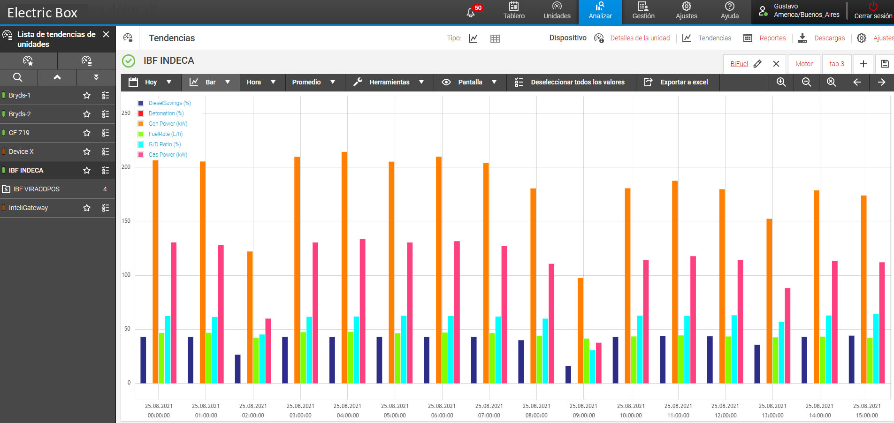Open the Reportes link
This screenshot has height=423, width=894.
772,38
